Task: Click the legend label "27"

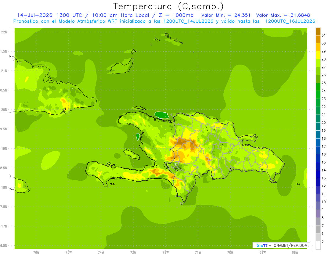Action: tap(324, 67)
